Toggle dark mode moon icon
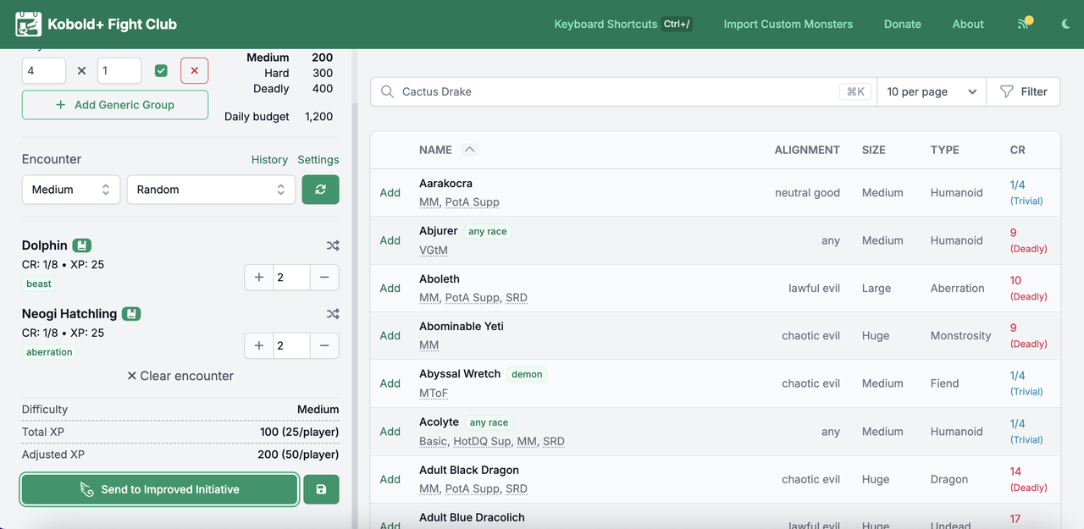Screen dimensions: 1084x529 pyautogui.click(x=1065, y=25)
